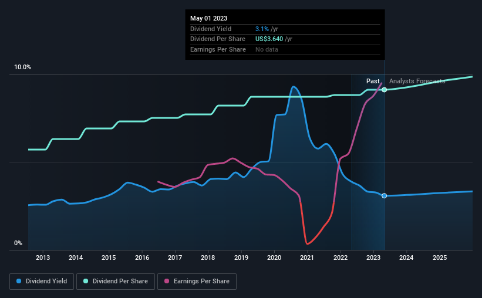Toggle the Earnings Per Share legend button

click(197, 282)
